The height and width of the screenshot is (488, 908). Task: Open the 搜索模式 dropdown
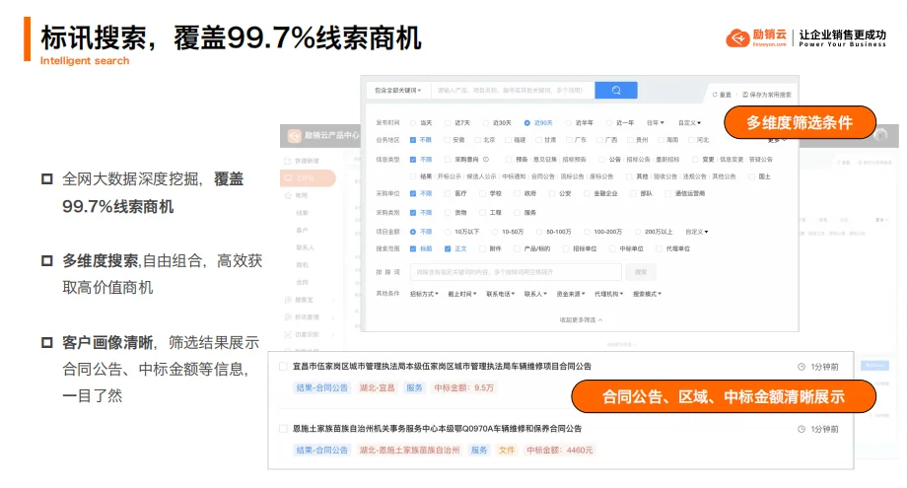[648, 294]
